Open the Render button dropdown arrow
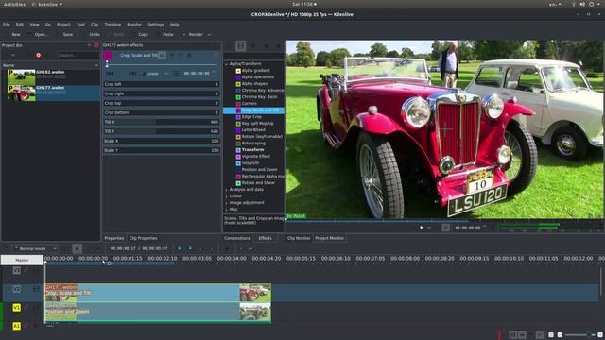This screenshot has height=340, width=605. click(x=209, y=35)
